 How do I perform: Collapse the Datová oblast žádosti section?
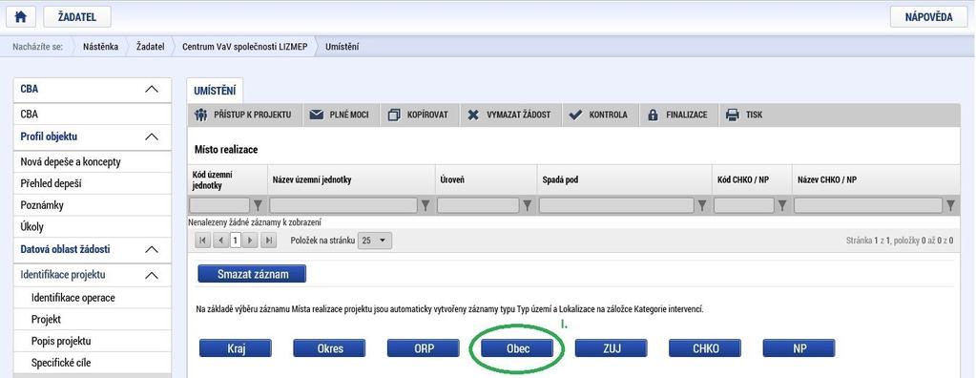point(152,249)
